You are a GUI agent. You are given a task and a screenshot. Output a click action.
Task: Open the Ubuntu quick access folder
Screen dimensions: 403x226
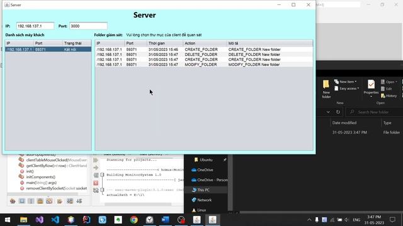coord(206,159)
